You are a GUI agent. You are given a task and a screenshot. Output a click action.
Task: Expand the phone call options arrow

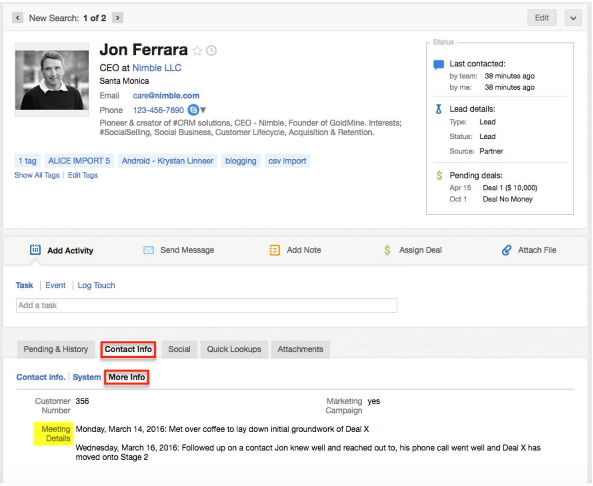pyautogui.click(x=203, y=110)
